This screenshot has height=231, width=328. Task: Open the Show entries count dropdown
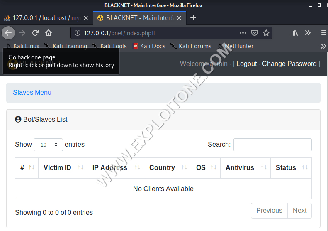tap(48, 145)
